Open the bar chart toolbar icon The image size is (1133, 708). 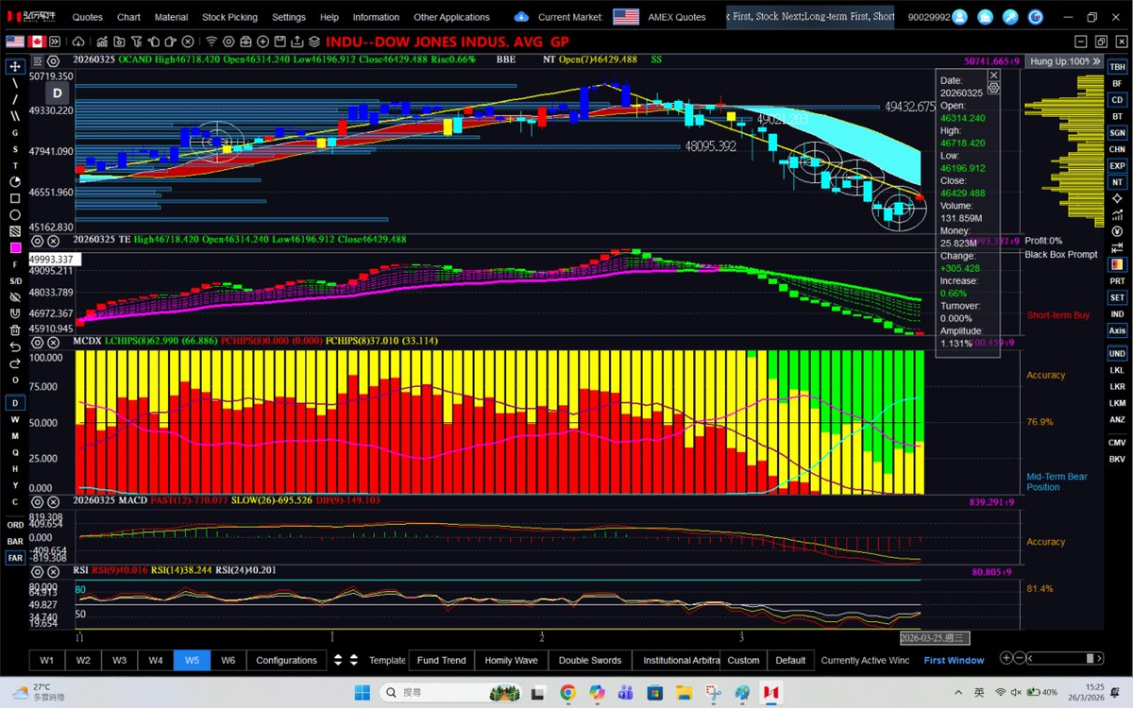[x=102, y=42]
